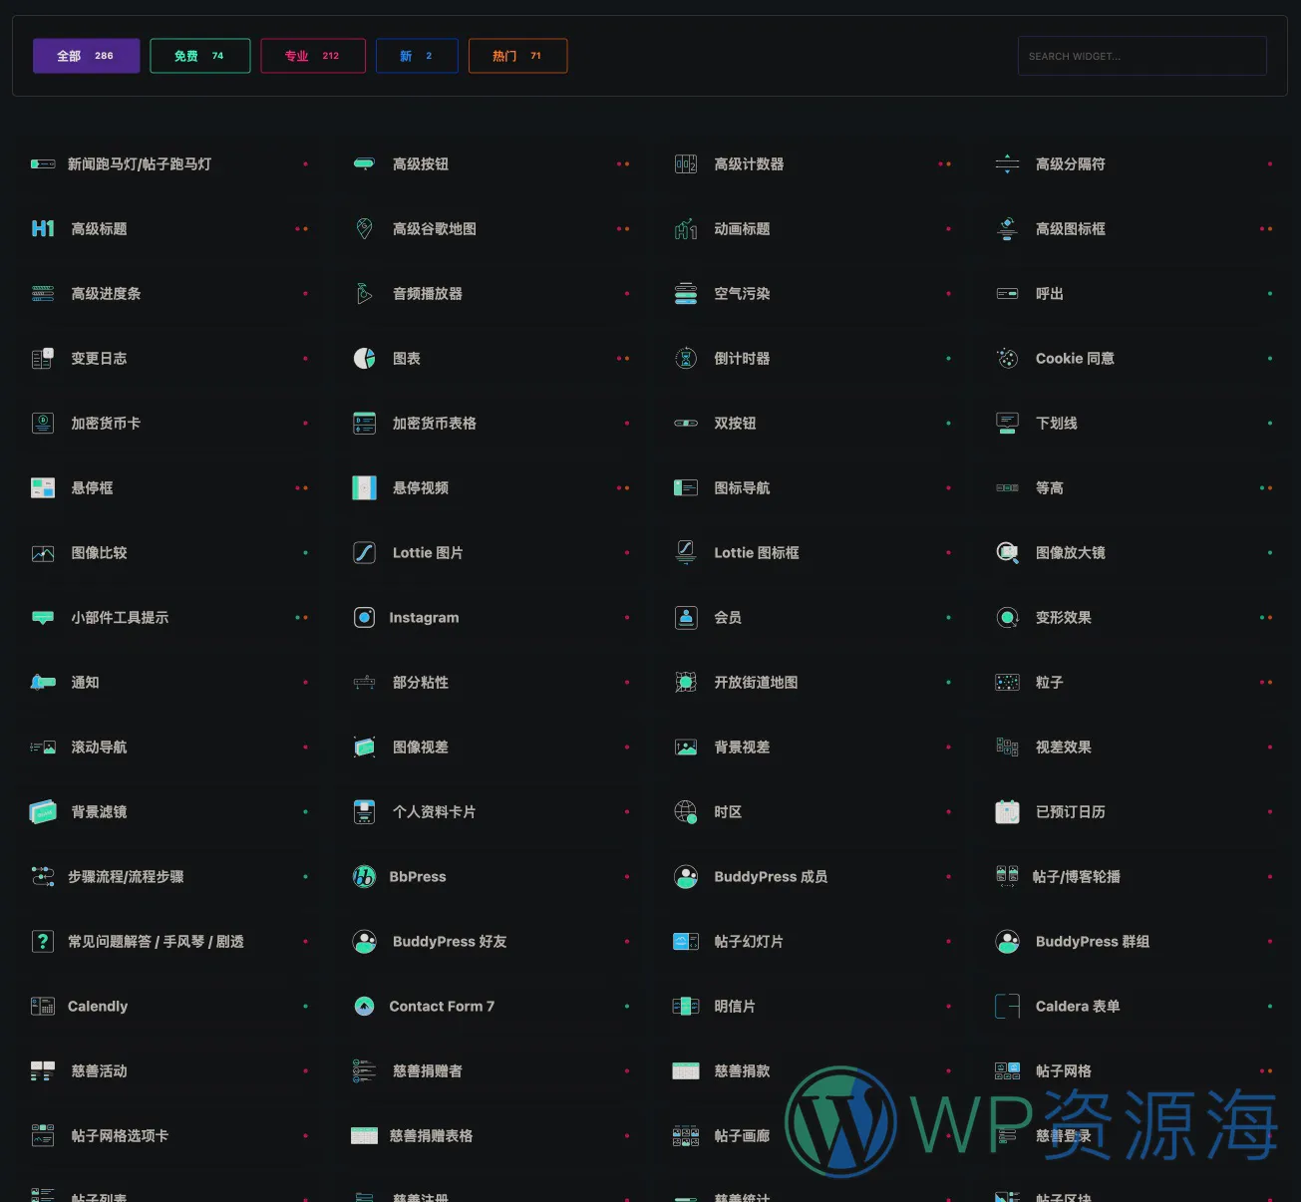Select the 专业 filter tab
The image size is (1301, 1202).
coord(312,56)
